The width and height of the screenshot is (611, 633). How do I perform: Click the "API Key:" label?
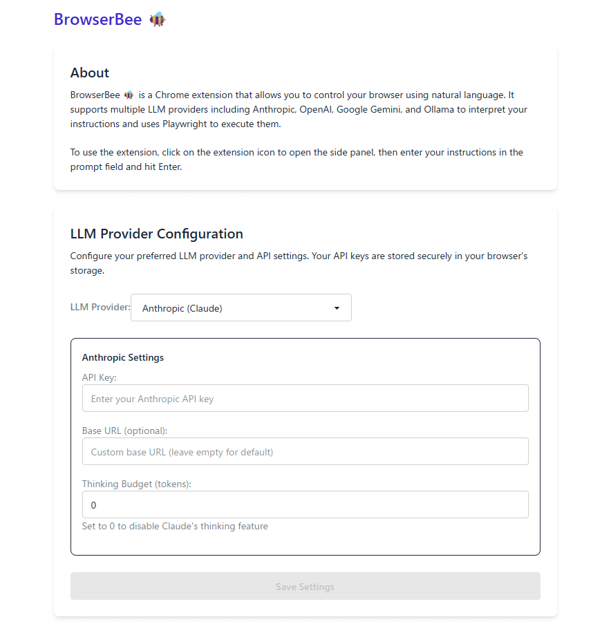[x=100, y=377]
